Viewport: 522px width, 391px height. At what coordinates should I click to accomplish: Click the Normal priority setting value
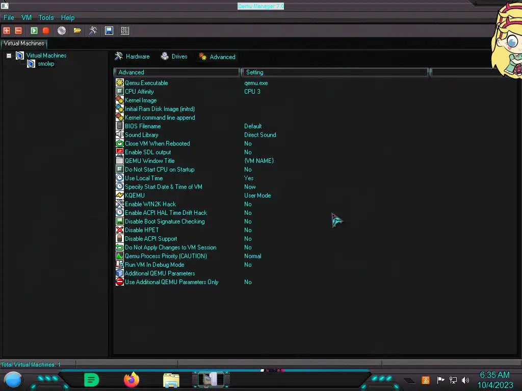pos(253,256)
